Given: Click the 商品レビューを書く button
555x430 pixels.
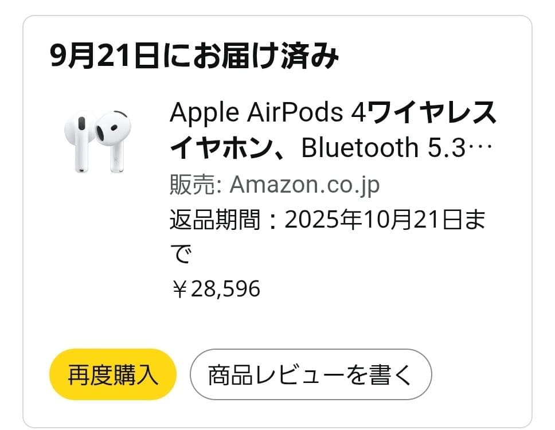Looking at the screenshot, I should tap(310, 374).
